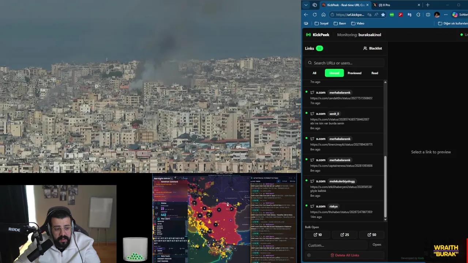This screenshot has height=263, width=468.
Task: Open the thshaber status link
Action: [x=341, y=212]
